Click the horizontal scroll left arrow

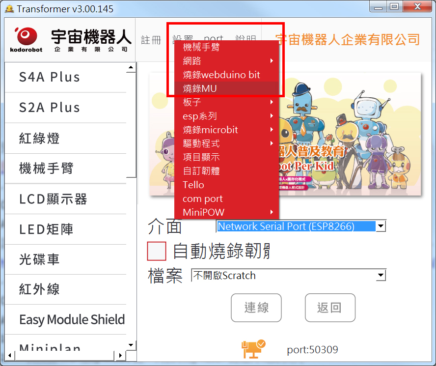pos(10,355)
